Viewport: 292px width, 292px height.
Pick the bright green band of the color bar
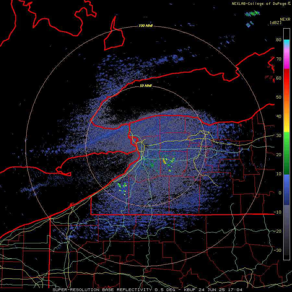click(286, 141)
